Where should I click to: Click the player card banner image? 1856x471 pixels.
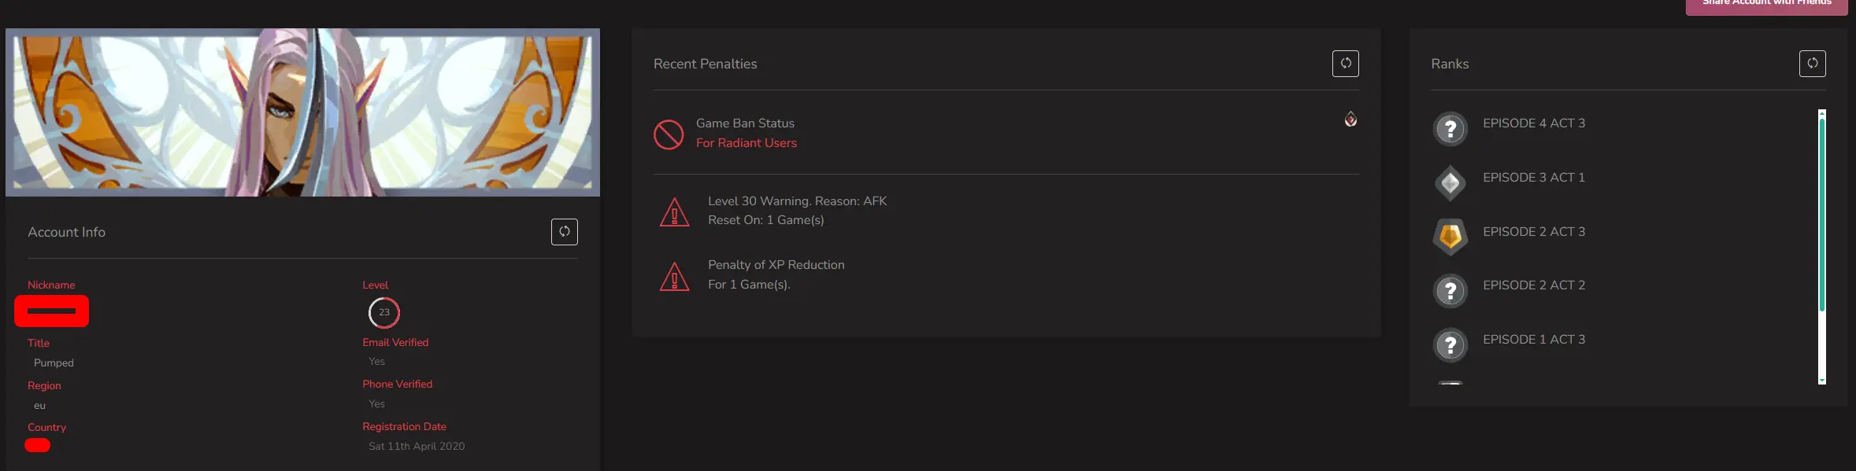[302, 112]
